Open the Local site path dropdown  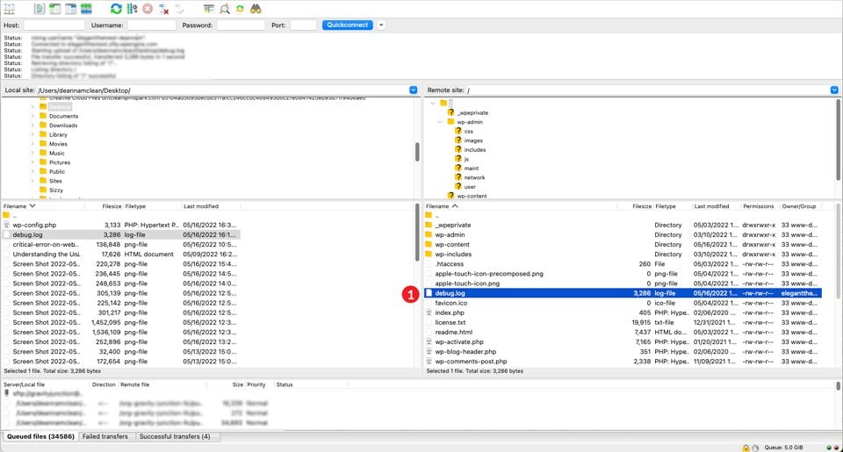click(x=413, y=90)
